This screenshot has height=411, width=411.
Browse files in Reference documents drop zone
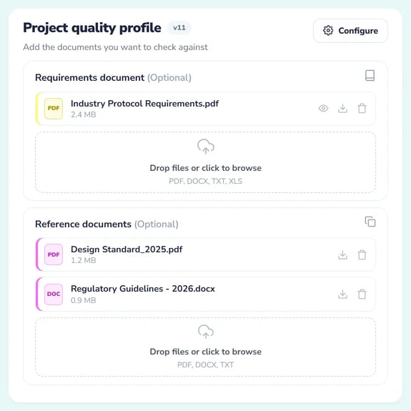(x=206, y=347)
